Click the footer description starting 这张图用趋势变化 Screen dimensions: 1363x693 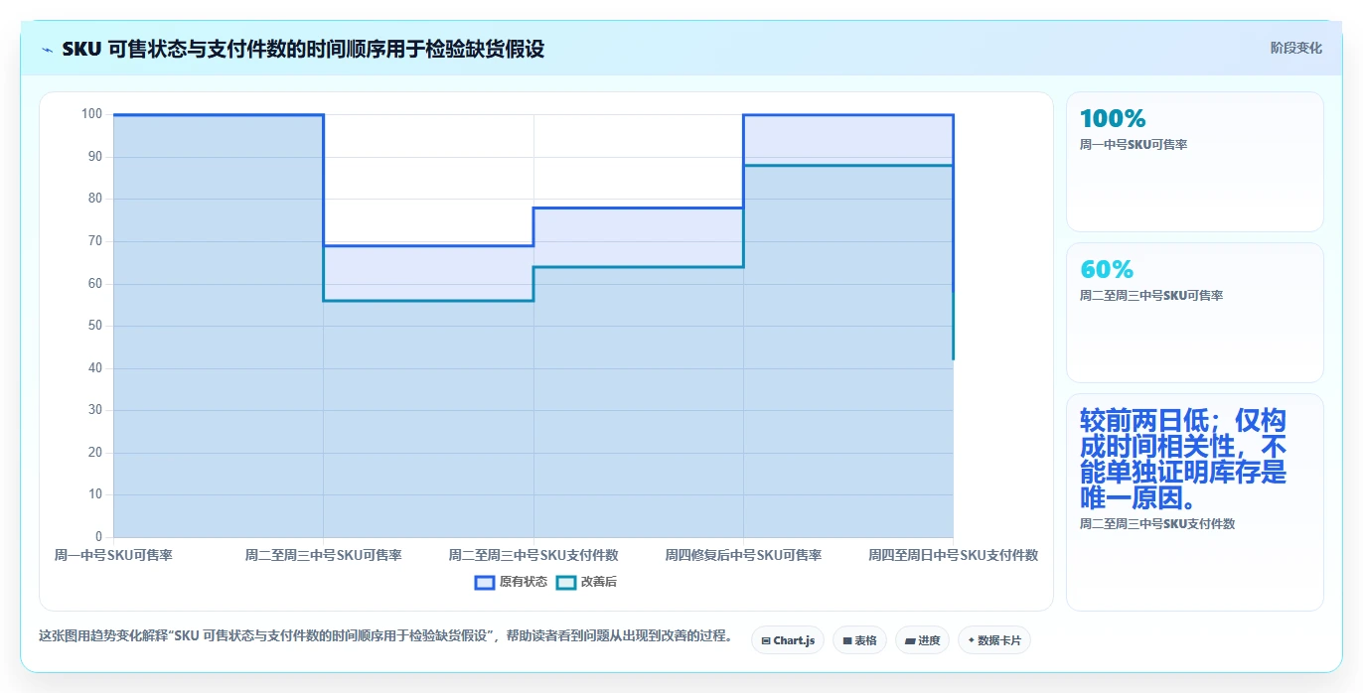385,636
